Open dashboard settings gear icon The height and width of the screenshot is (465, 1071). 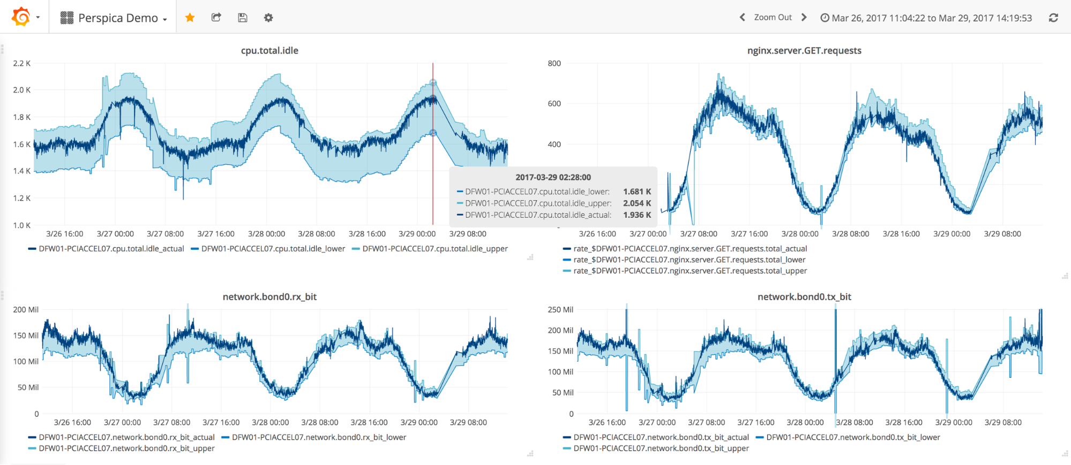pyautogui.click(x=268, y=18)
